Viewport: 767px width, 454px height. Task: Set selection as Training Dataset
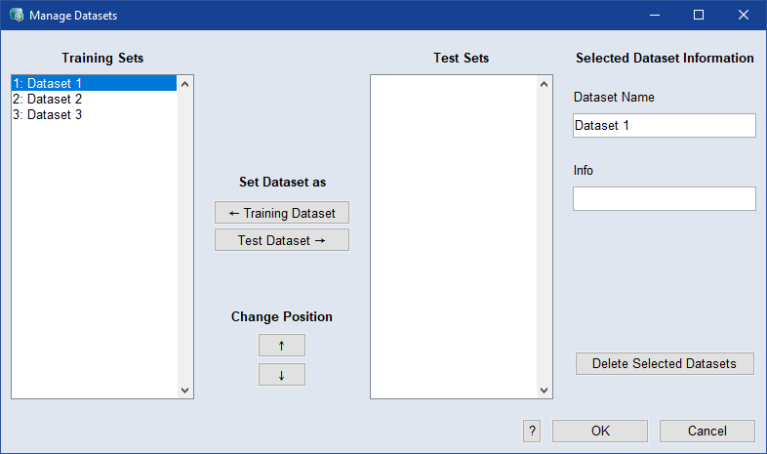pyautogui.click(x=281, y=213)
